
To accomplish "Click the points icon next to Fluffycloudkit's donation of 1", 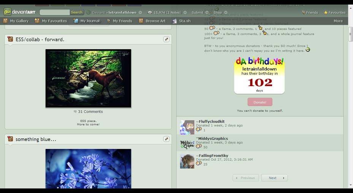I will (199, 129).
